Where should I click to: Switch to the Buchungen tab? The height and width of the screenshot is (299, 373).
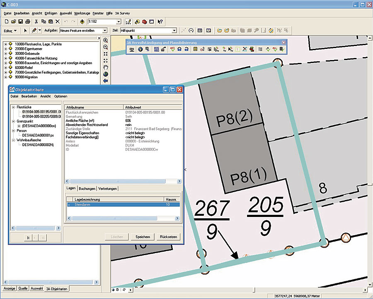coord(87,188)
